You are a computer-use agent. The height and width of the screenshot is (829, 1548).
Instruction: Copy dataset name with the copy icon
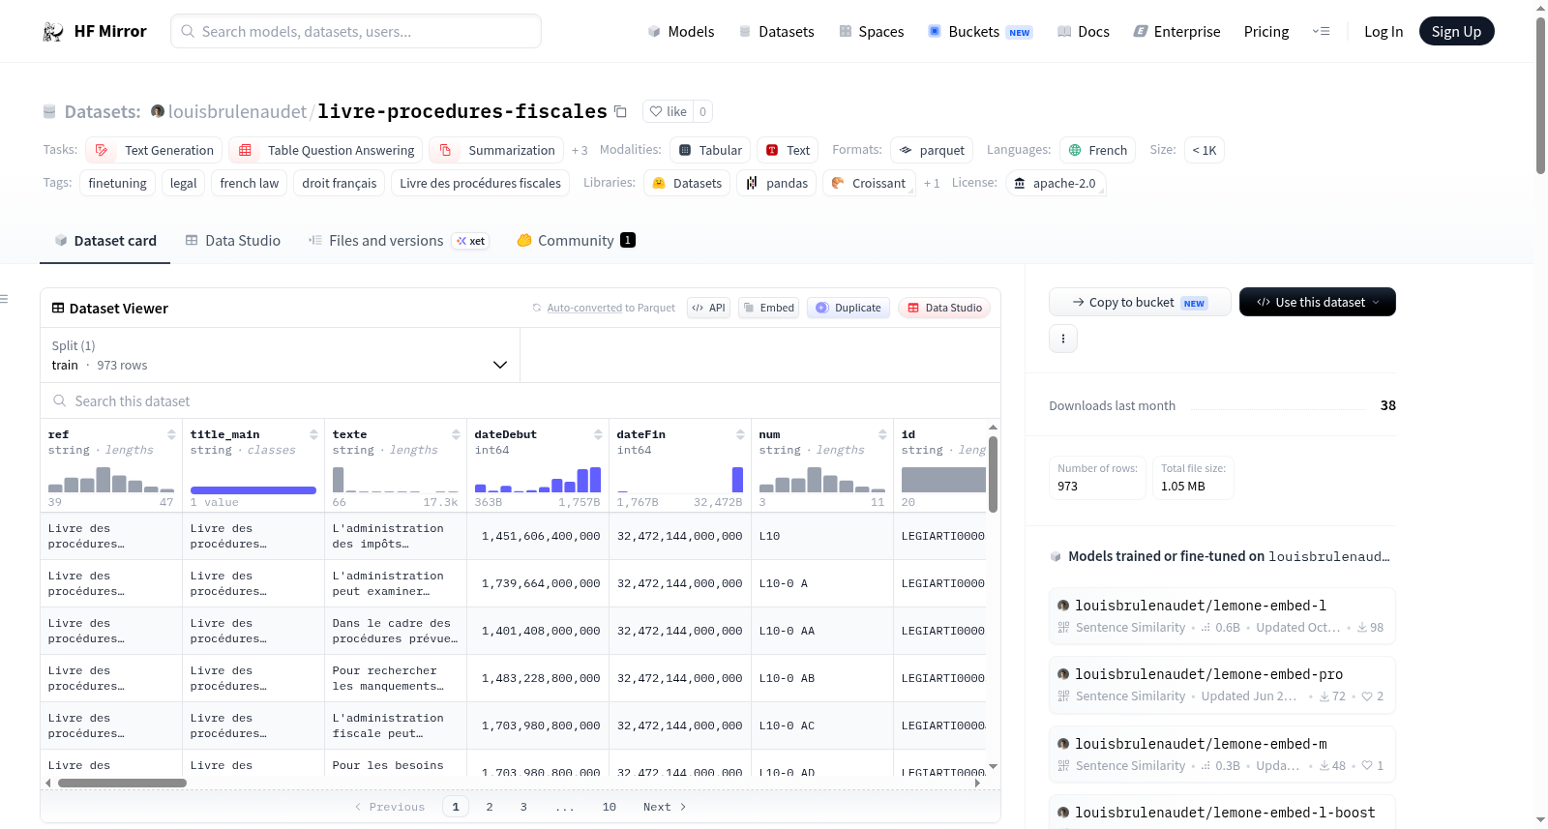click(x=621, y=112)
